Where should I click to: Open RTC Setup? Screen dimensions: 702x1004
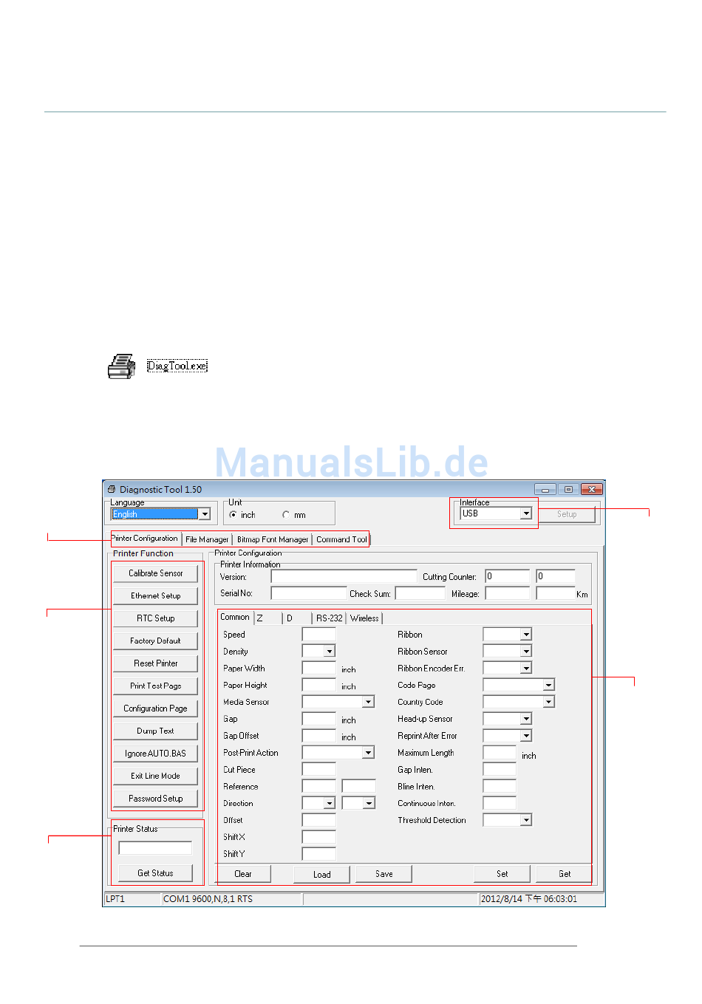(155, 618)
